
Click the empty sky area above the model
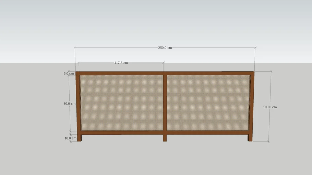pos(156,21)
